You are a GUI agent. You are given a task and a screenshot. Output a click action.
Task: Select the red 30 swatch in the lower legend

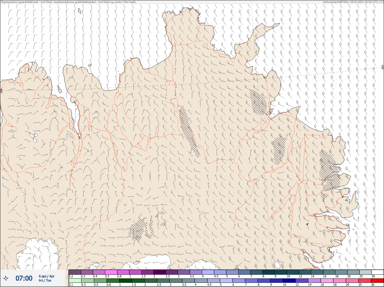(x=377, y=281)
